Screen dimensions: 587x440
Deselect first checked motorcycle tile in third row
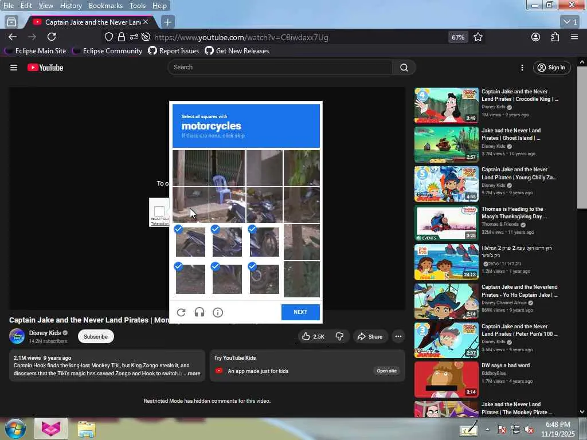tap(190, 241)
